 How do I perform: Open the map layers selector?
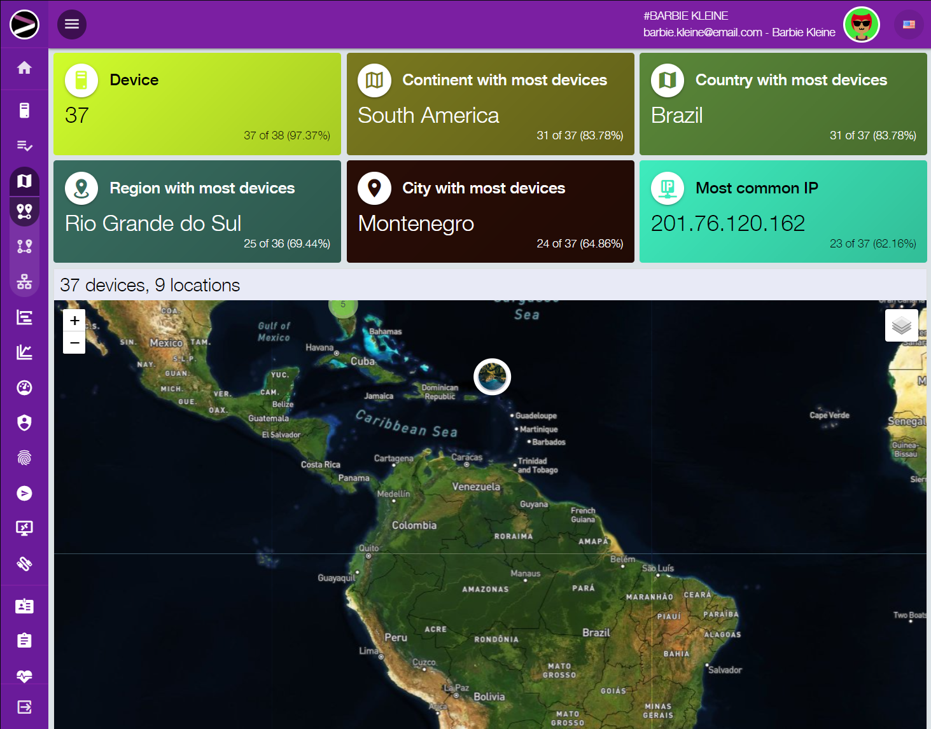point(901,326)
